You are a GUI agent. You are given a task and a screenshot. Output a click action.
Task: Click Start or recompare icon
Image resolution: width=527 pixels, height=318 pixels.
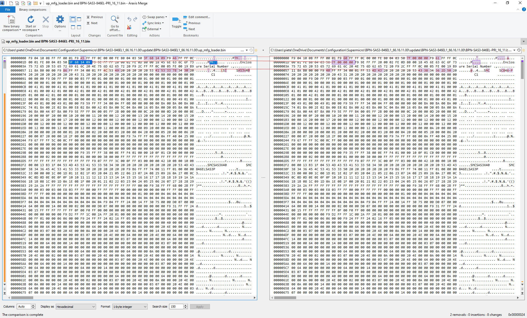[31, 20]
